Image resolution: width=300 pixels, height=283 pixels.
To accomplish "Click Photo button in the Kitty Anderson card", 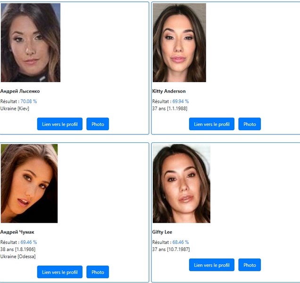I will [x=250, y=124].
